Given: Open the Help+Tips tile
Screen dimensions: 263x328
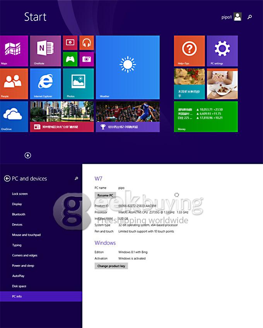Looking at the screenshot, I should 189,51.
